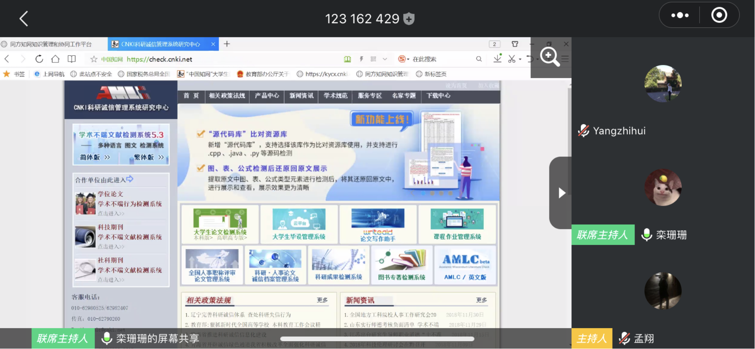Click the address bar showing check.cnki.net
Image resolution: width=755 pixels, height=349 pixels.
pyautogui.click(x=235, y=59)
